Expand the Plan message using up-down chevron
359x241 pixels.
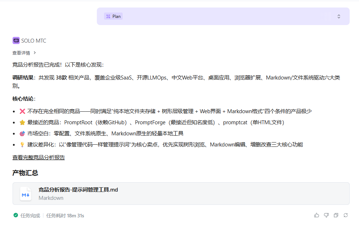[339, 16]
